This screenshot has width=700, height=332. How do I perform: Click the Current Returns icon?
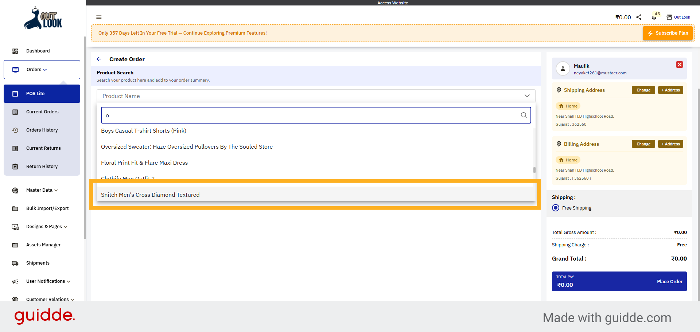point(15,148)
